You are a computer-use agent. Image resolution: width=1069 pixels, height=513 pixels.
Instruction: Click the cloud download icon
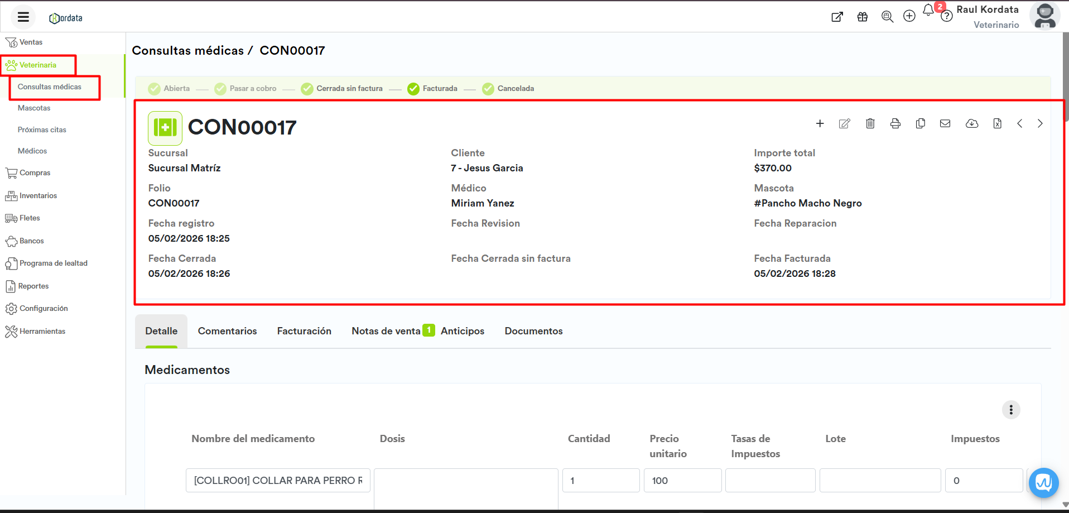click(x=971, y=123)
